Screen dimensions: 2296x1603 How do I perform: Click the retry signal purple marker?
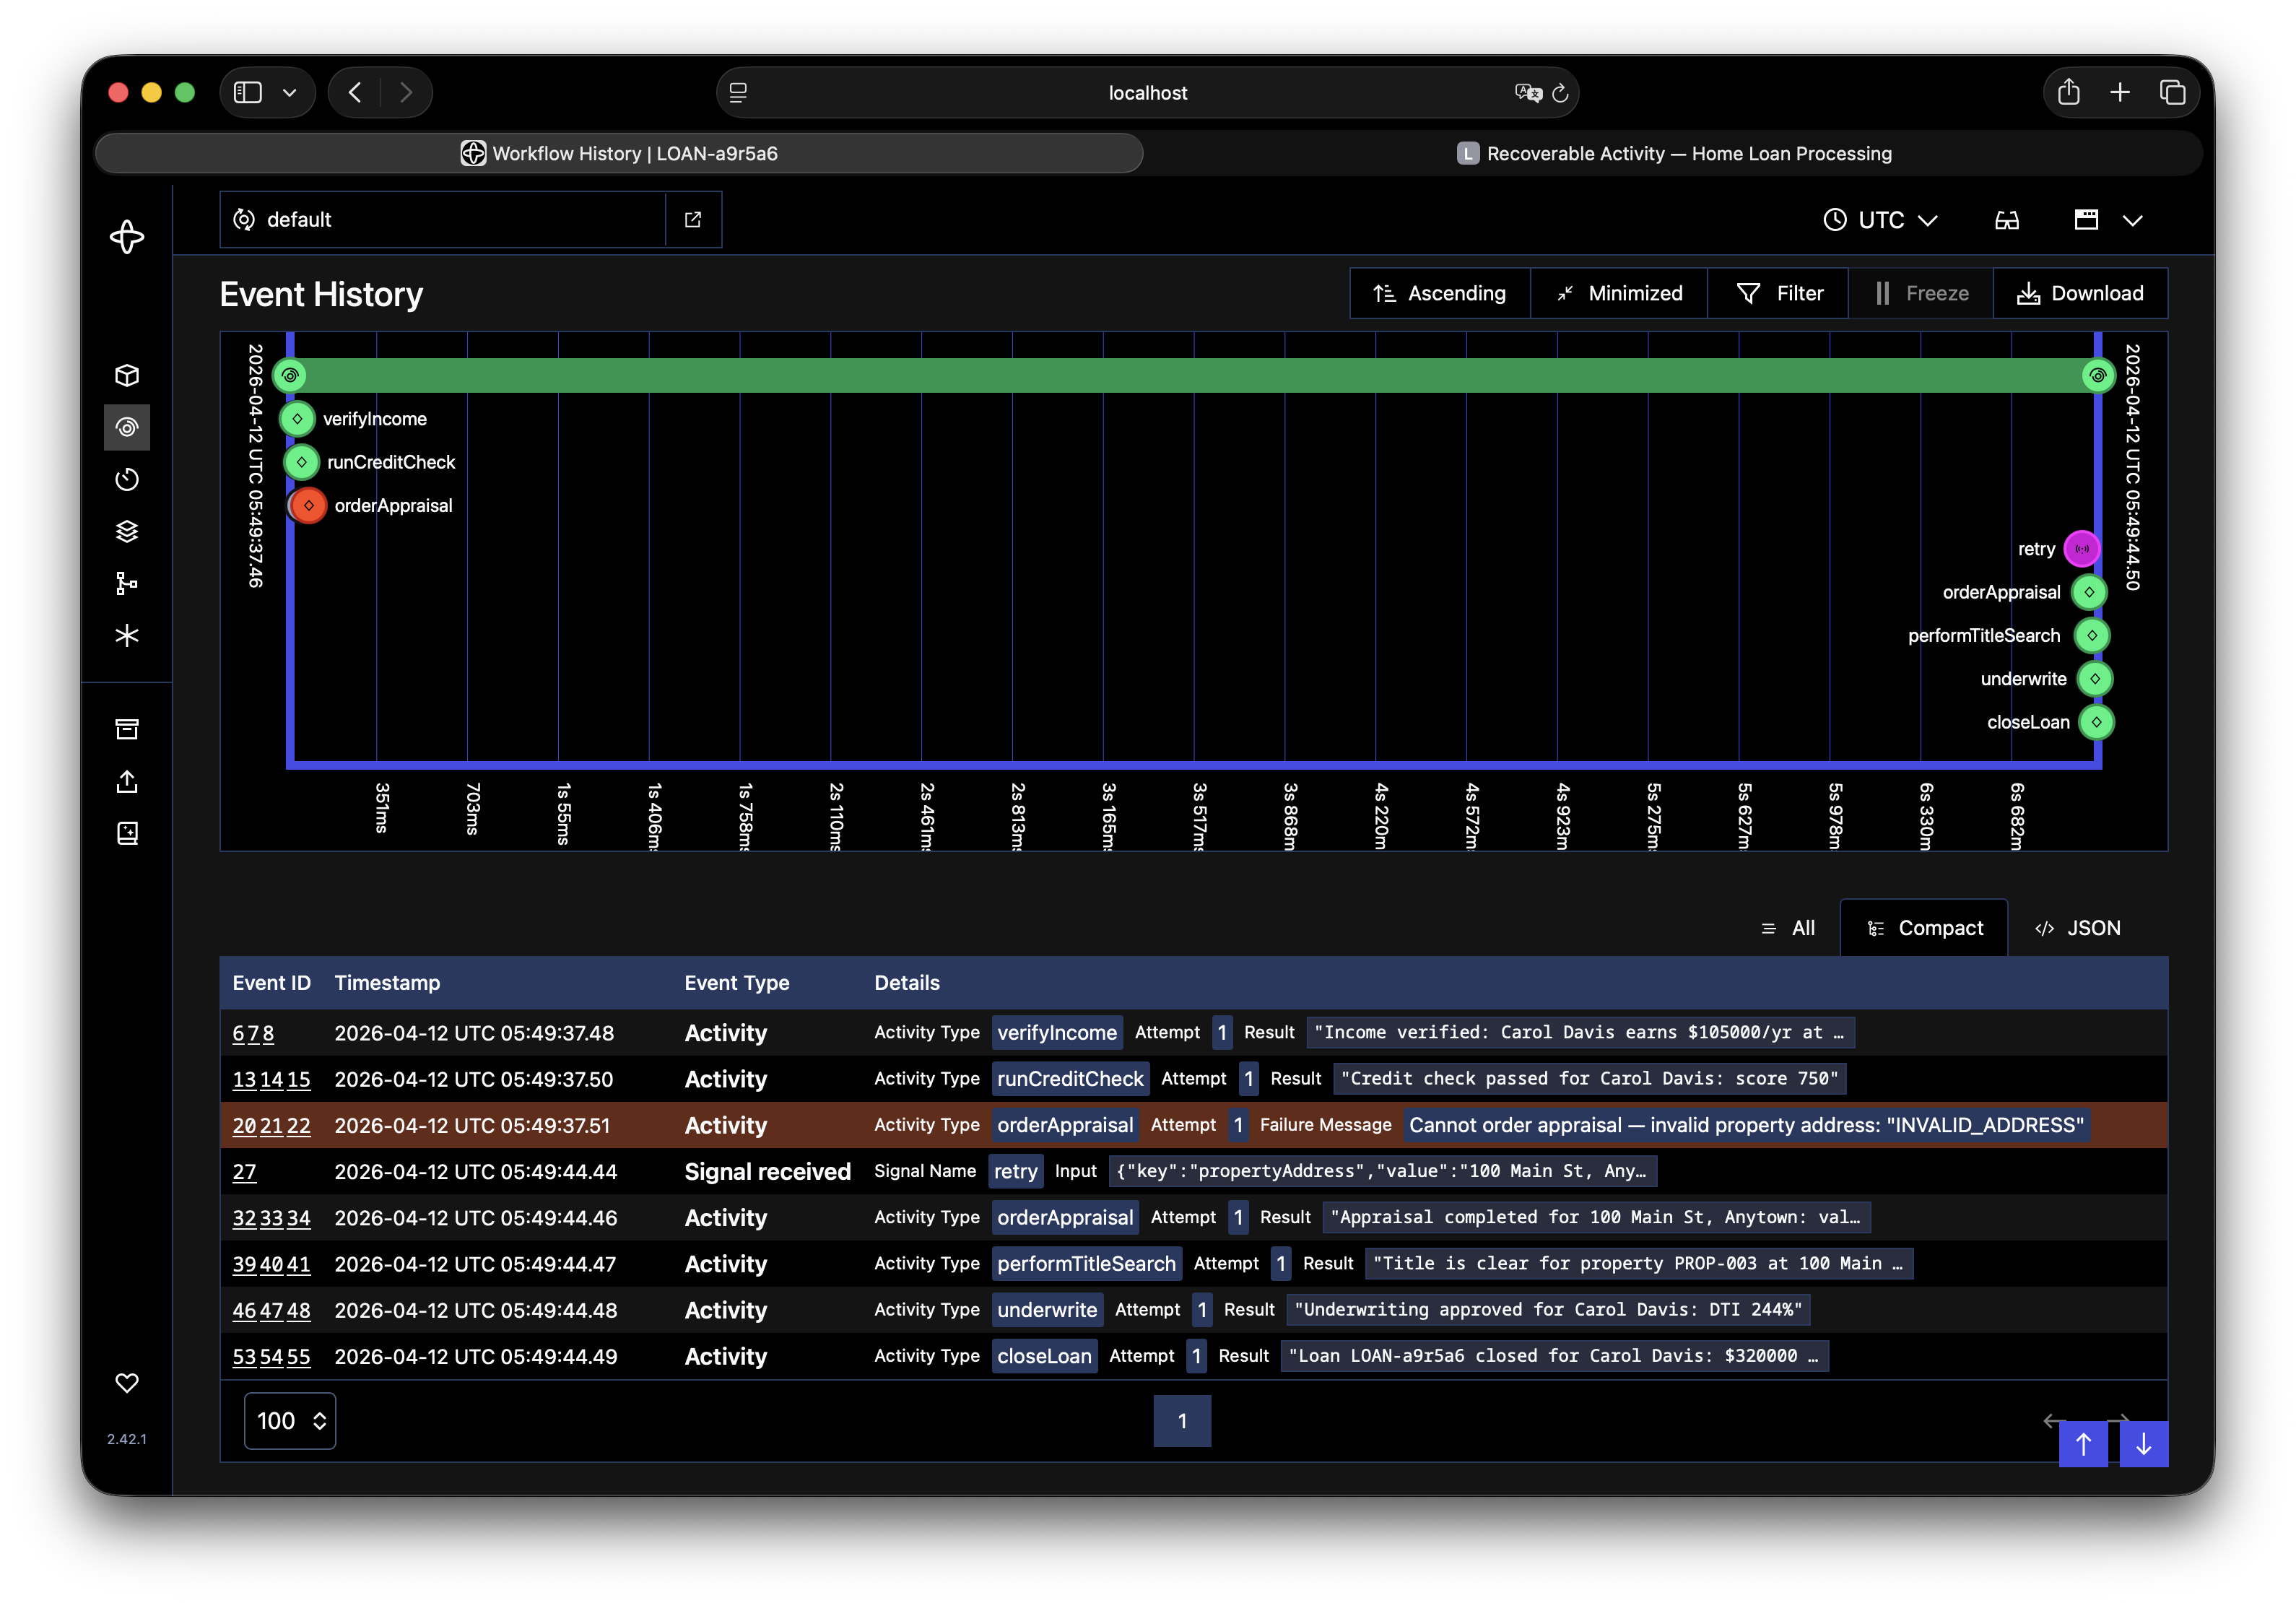[2082, 549]
